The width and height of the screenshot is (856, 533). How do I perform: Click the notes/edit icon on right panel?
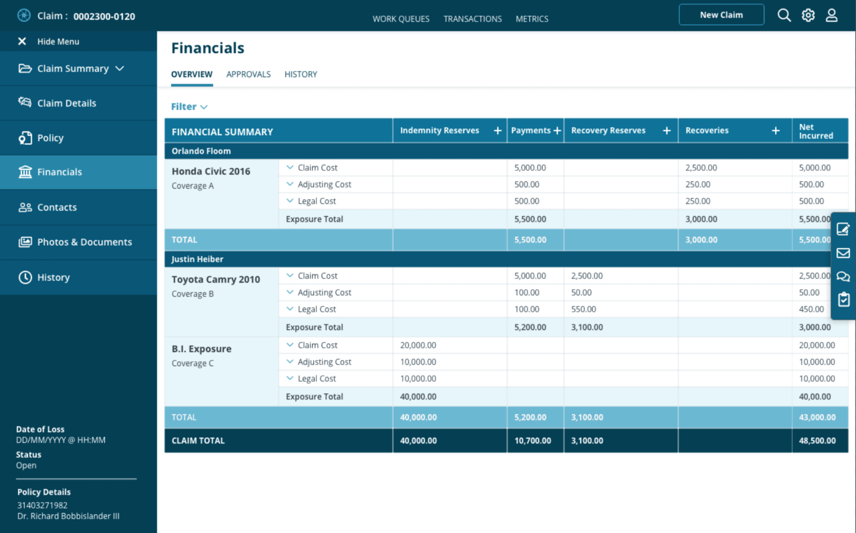(843, 229)
